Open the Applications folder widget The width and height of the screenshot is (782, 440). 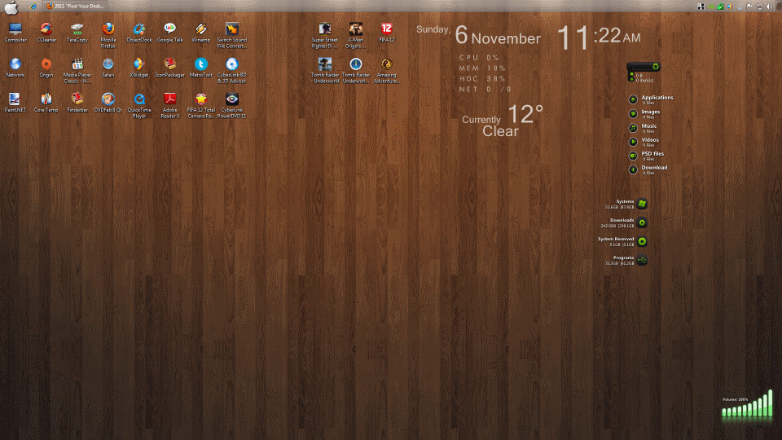633,99
